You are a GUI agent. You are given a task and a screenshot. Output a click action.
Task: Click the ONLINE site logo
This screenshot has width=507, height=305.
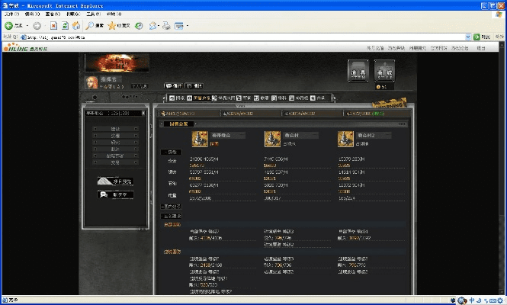click(x=25, y=47)
